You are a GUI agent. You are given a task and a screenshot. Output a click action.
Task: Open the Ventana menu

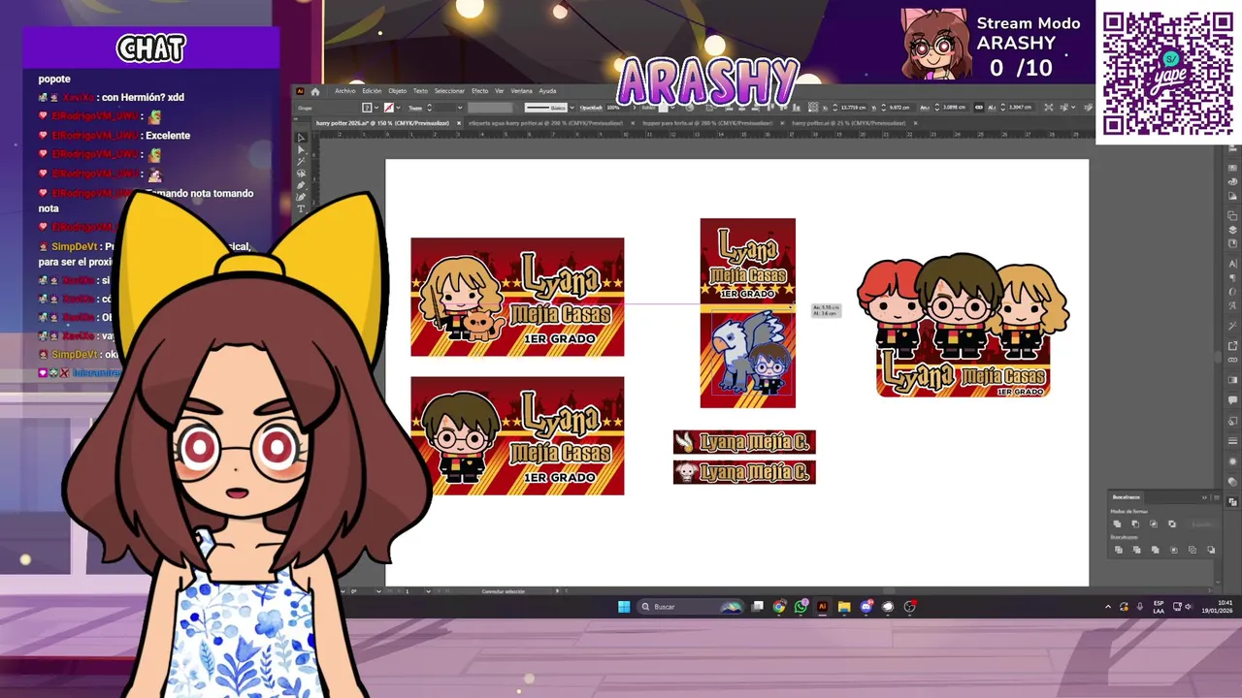[x=522, y=91]
